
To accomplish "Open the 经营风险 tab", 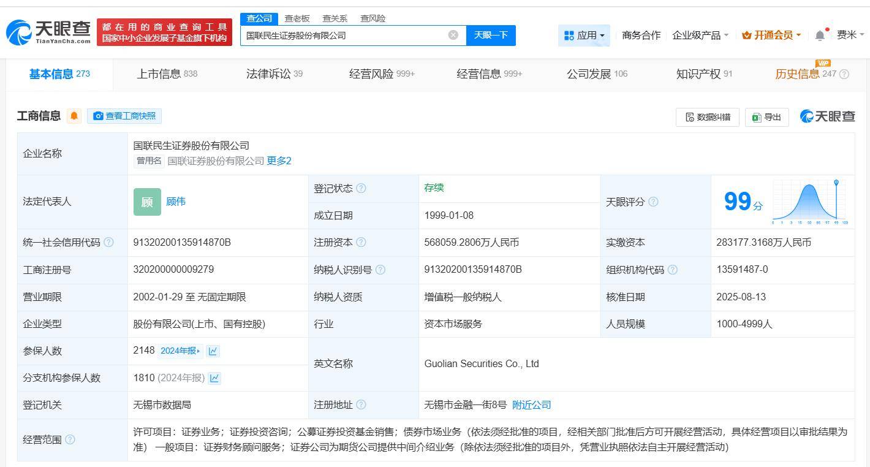I will coord(382,74).
